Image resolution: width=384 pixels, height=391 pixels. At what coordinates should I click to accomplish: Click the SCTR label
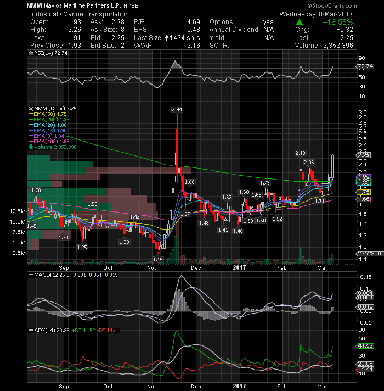click(219, 46)
